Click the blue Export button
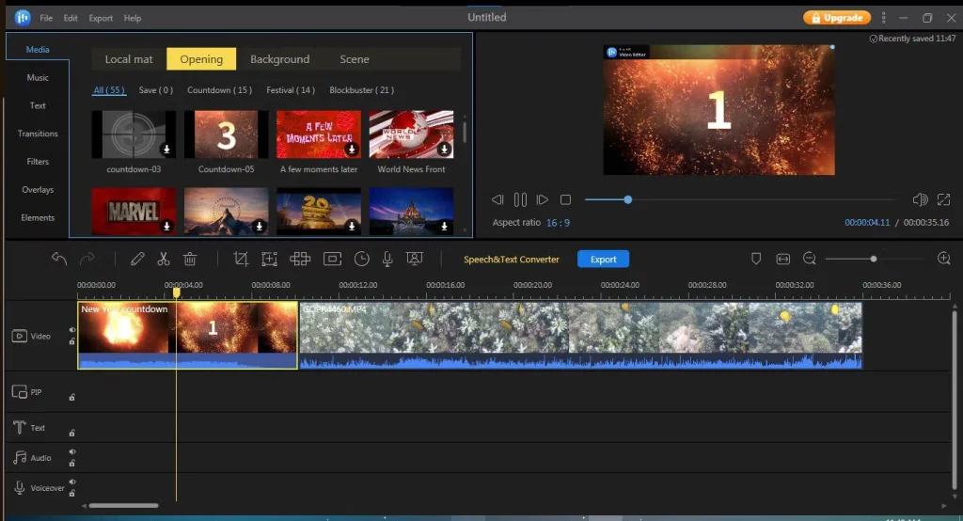The image size is (963, 521). (x=603, y=260)
